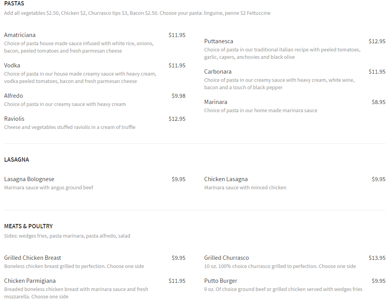Click the $9.98 Alfredo price
The image size is (392, 305).
178,96
